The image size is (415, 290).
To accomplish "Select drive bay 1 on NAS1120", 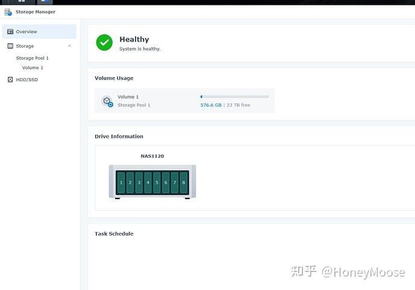I will pyautogui.click(x=121, y=182).
